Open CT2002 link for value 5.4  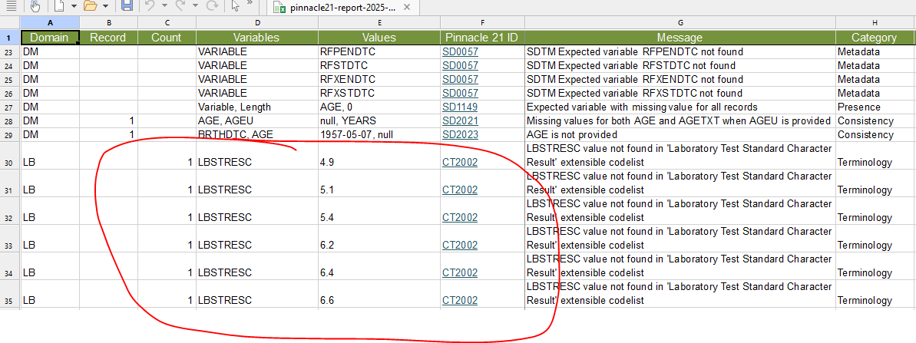point(460,218)
